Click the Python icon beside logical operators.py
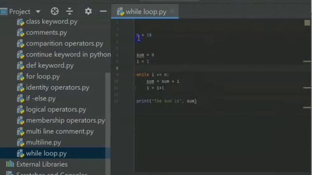 20,110
